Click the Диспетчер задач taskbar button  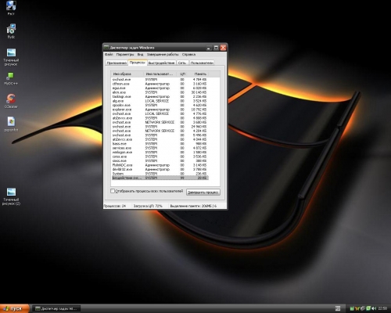(x=56, y=308)
